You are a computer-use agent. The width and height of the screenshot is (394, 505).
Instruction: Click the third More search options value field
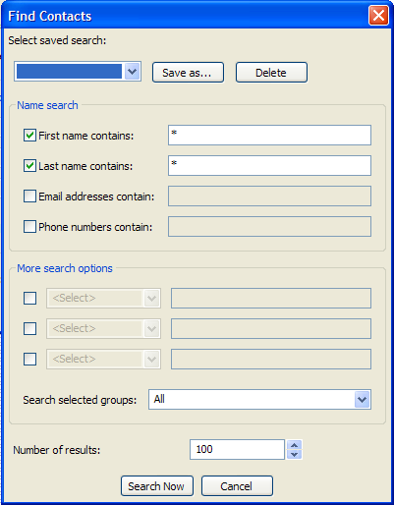coord(271,359)
